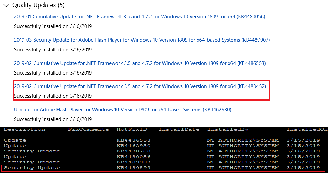The image size is (328, 173).
Task: Click the InstallDate column header
Action: (x=179, y=129)
